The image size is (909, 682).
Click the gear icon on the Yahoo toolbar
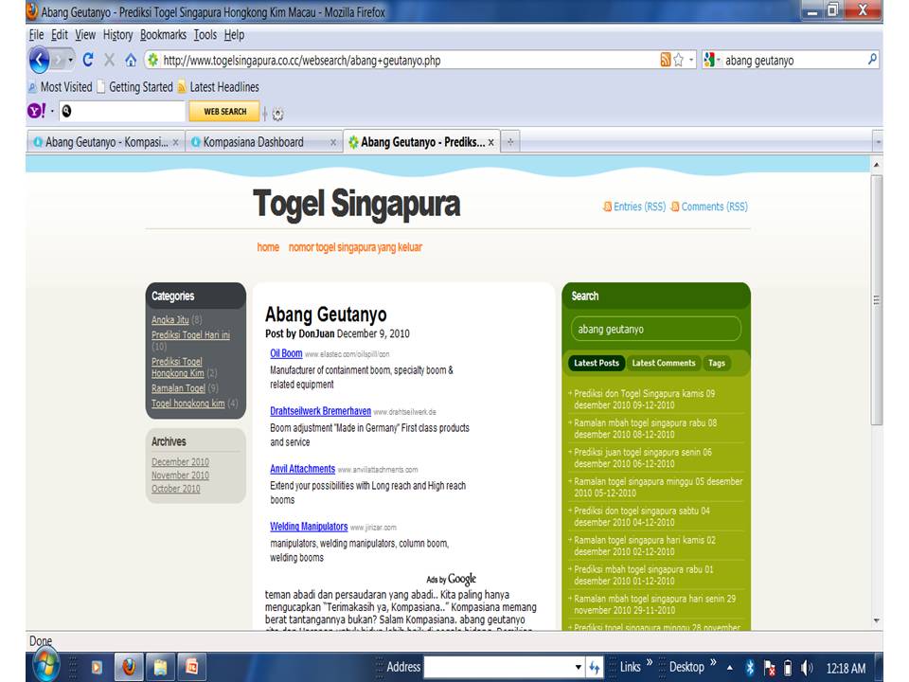tap(276, 112)
